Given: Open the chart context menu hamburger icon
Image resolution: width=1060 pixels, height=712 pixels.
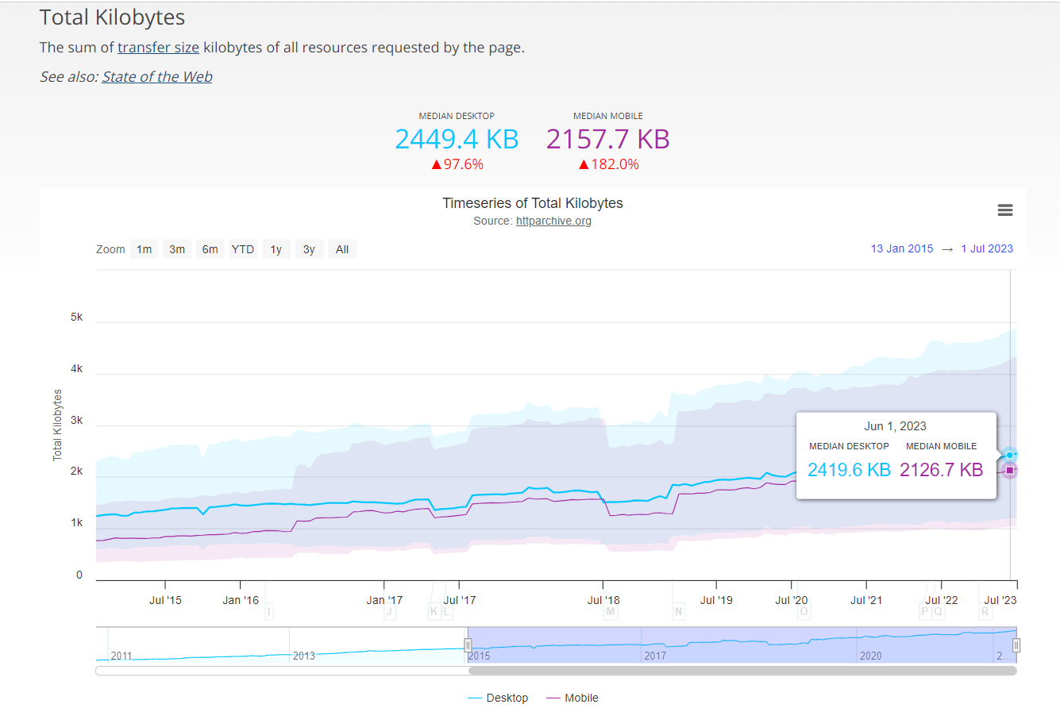Looking at the screenshot, I should pyautogui.click(x=1005, y=210).
